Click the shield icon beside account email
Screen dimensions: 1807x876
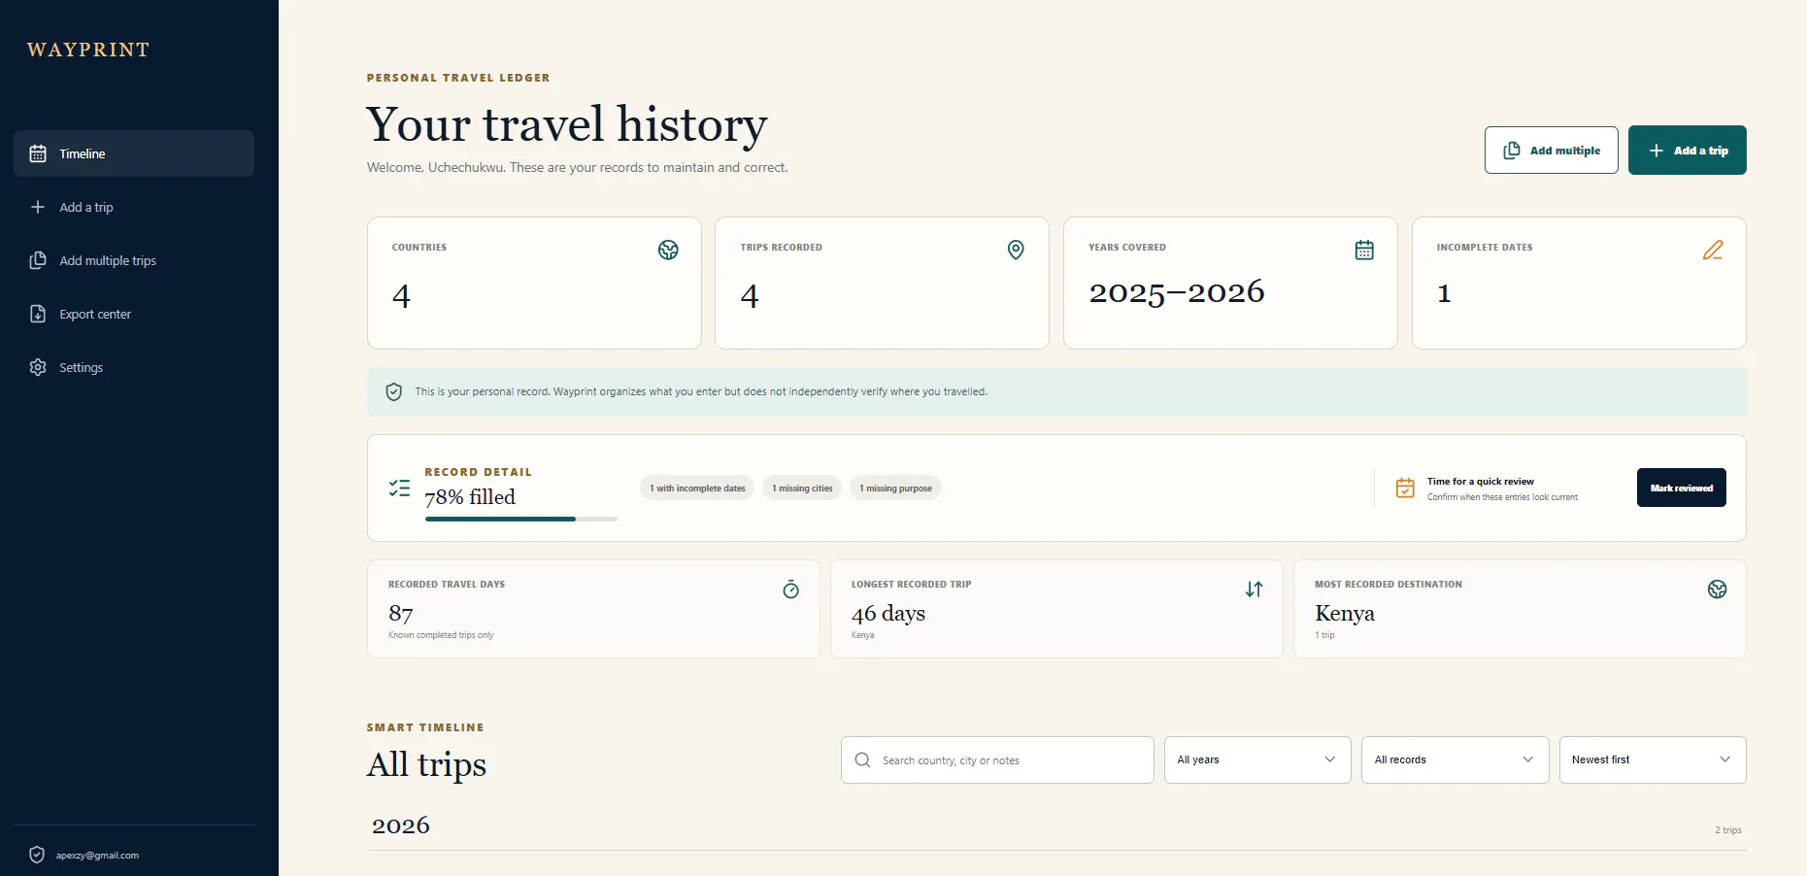(x=37, y=855)
